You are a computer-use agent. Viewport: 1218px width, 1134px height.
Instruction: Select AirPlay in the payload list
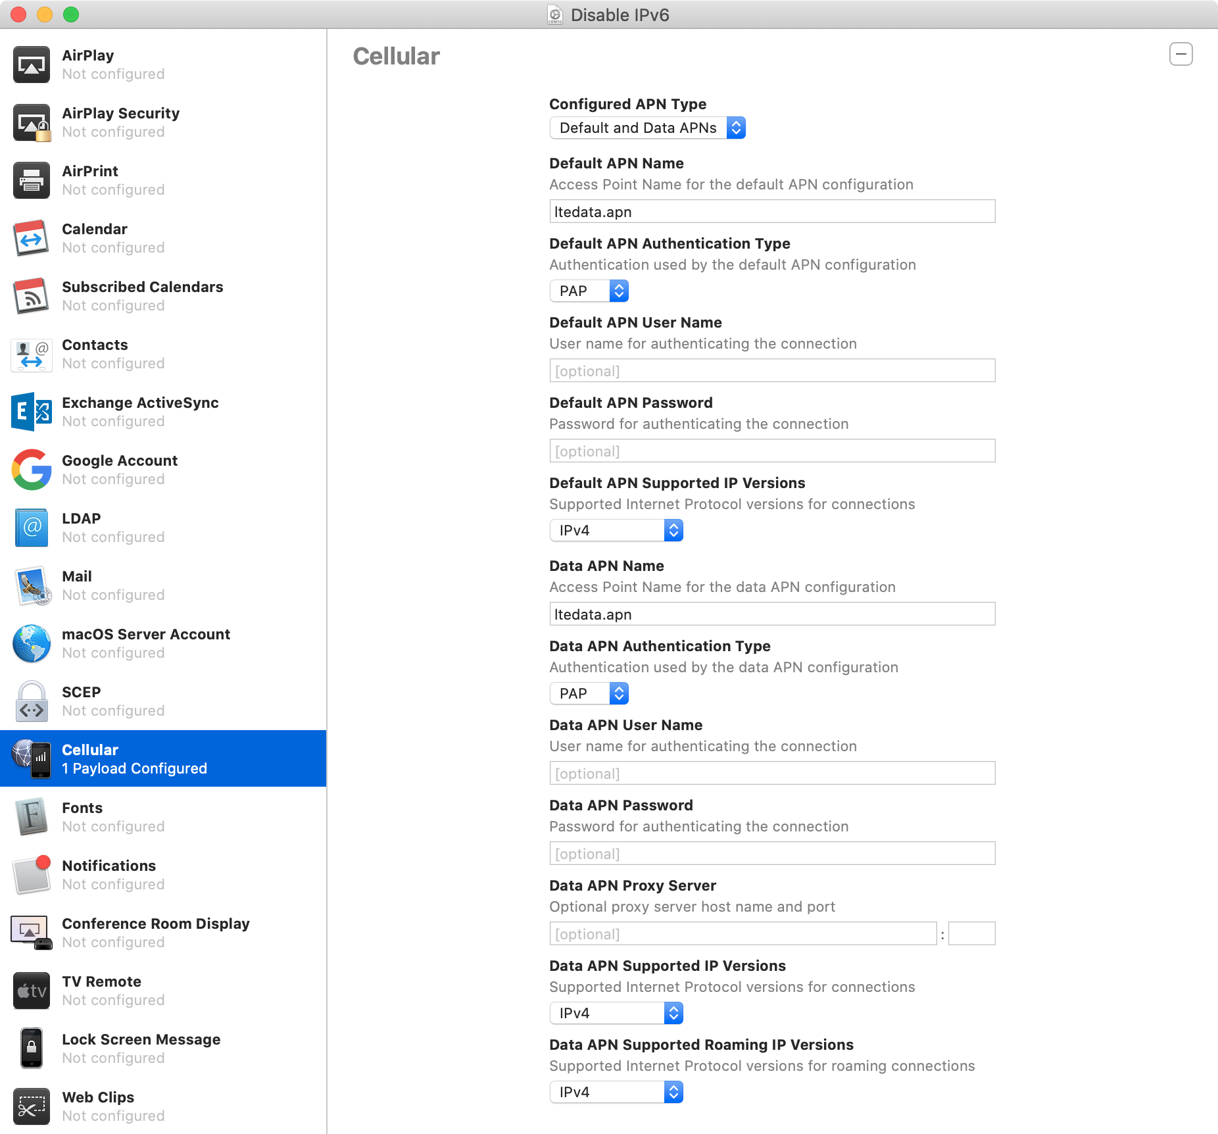click(x=163, y=64)
